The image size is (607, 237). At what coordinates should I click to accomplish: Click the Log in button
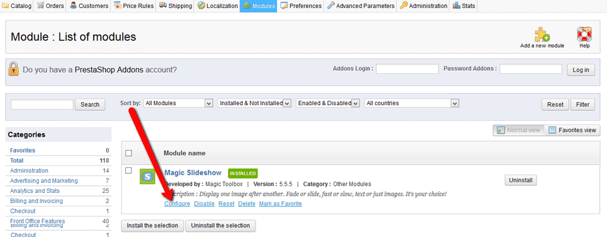click(581, 70)
